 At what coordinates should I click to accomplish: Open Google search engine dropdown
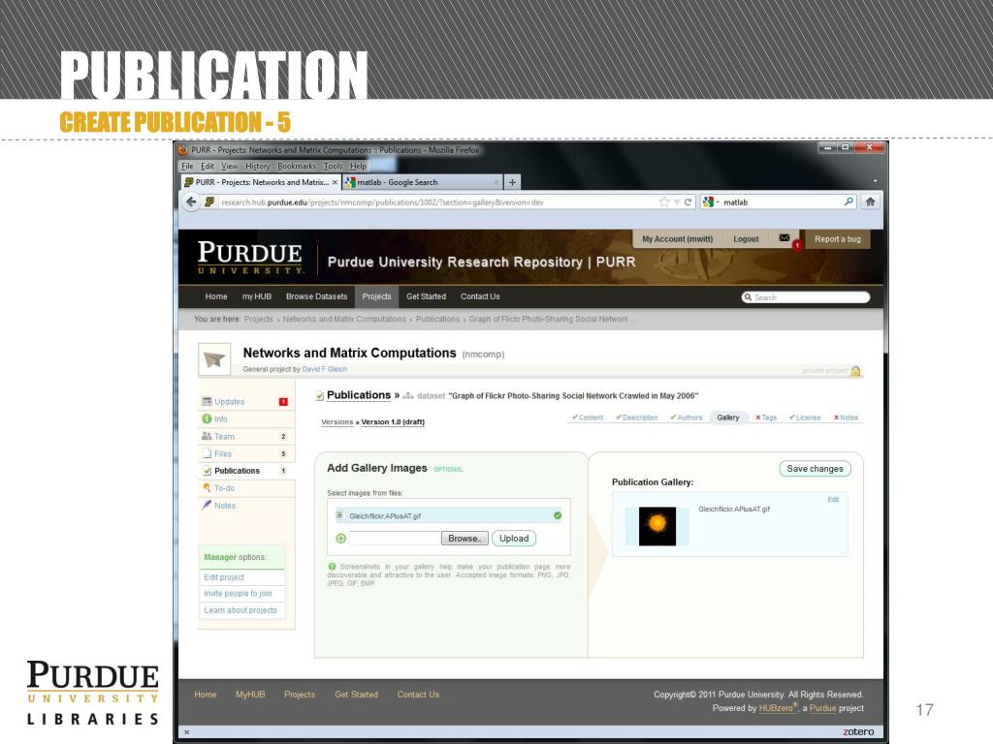711,201
